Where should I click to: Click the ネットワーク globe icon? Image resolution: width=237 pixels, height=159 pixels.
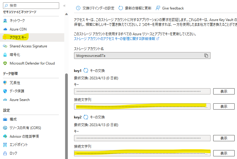[5, 21]
